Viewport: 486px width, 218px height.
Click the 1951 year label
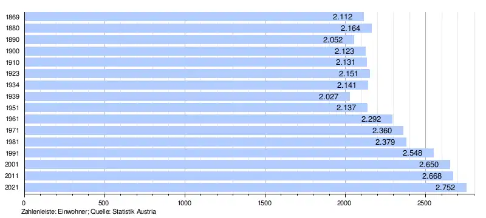pos(13,108)
